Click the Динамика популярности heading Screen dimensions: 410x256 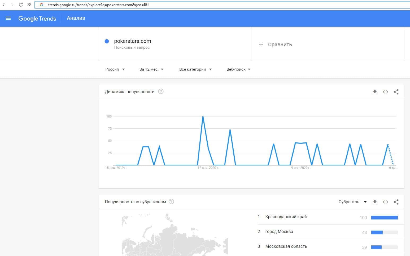(130, 92)
